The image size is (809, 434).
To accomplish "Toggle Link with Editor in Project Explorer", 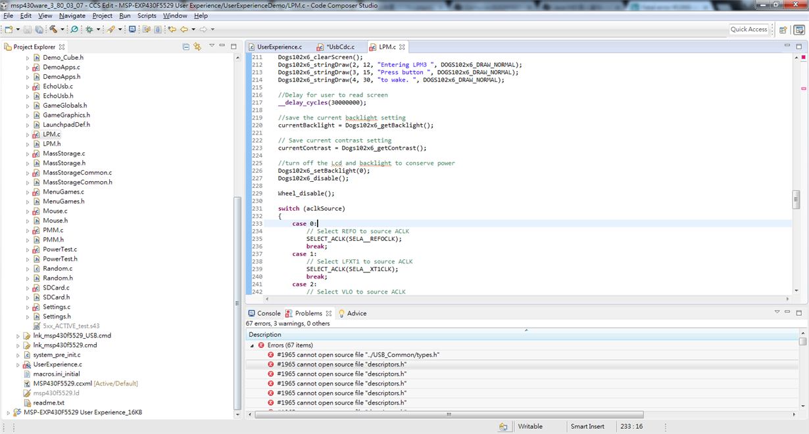I will click(x=197, y=47).
